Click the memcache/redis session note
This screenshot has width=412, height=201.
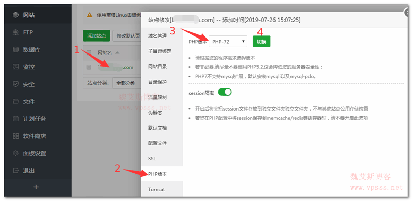[281, 118]
